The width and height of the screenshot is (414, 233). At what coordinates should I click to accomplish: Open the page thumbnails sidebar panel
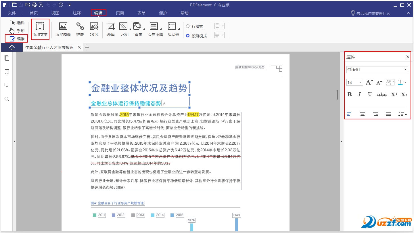(7, 58)
